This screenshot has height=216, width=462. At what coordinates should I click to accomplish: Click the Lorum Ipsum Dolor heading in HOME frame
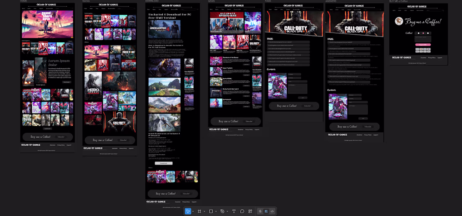pyautogui.click(x=59, y=63)
